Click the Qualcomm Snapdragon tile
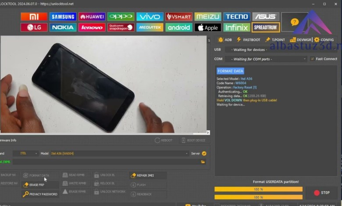The width and height of the screenshot is (342, 206). pyautogui.click(x=121, y=27)
